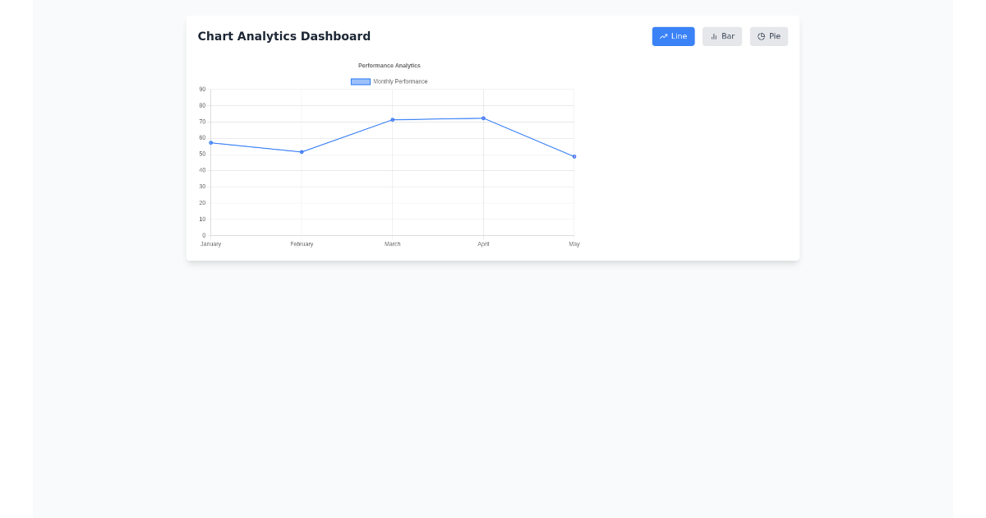Click the trending-line icon on the Line button
This screenshot has width=986, height=518.
(664, 36)
